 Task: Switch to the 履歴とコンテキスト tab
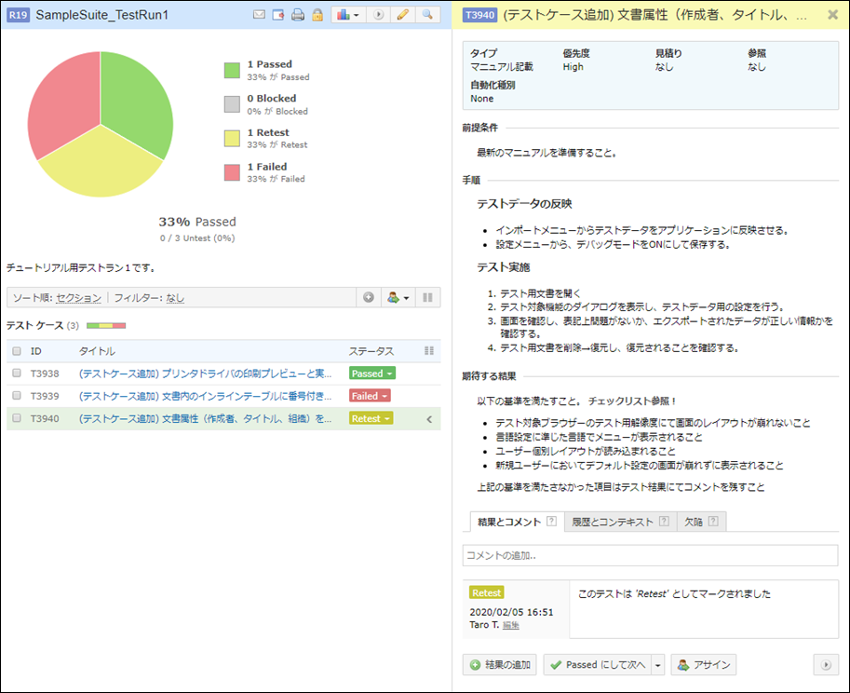618,522
